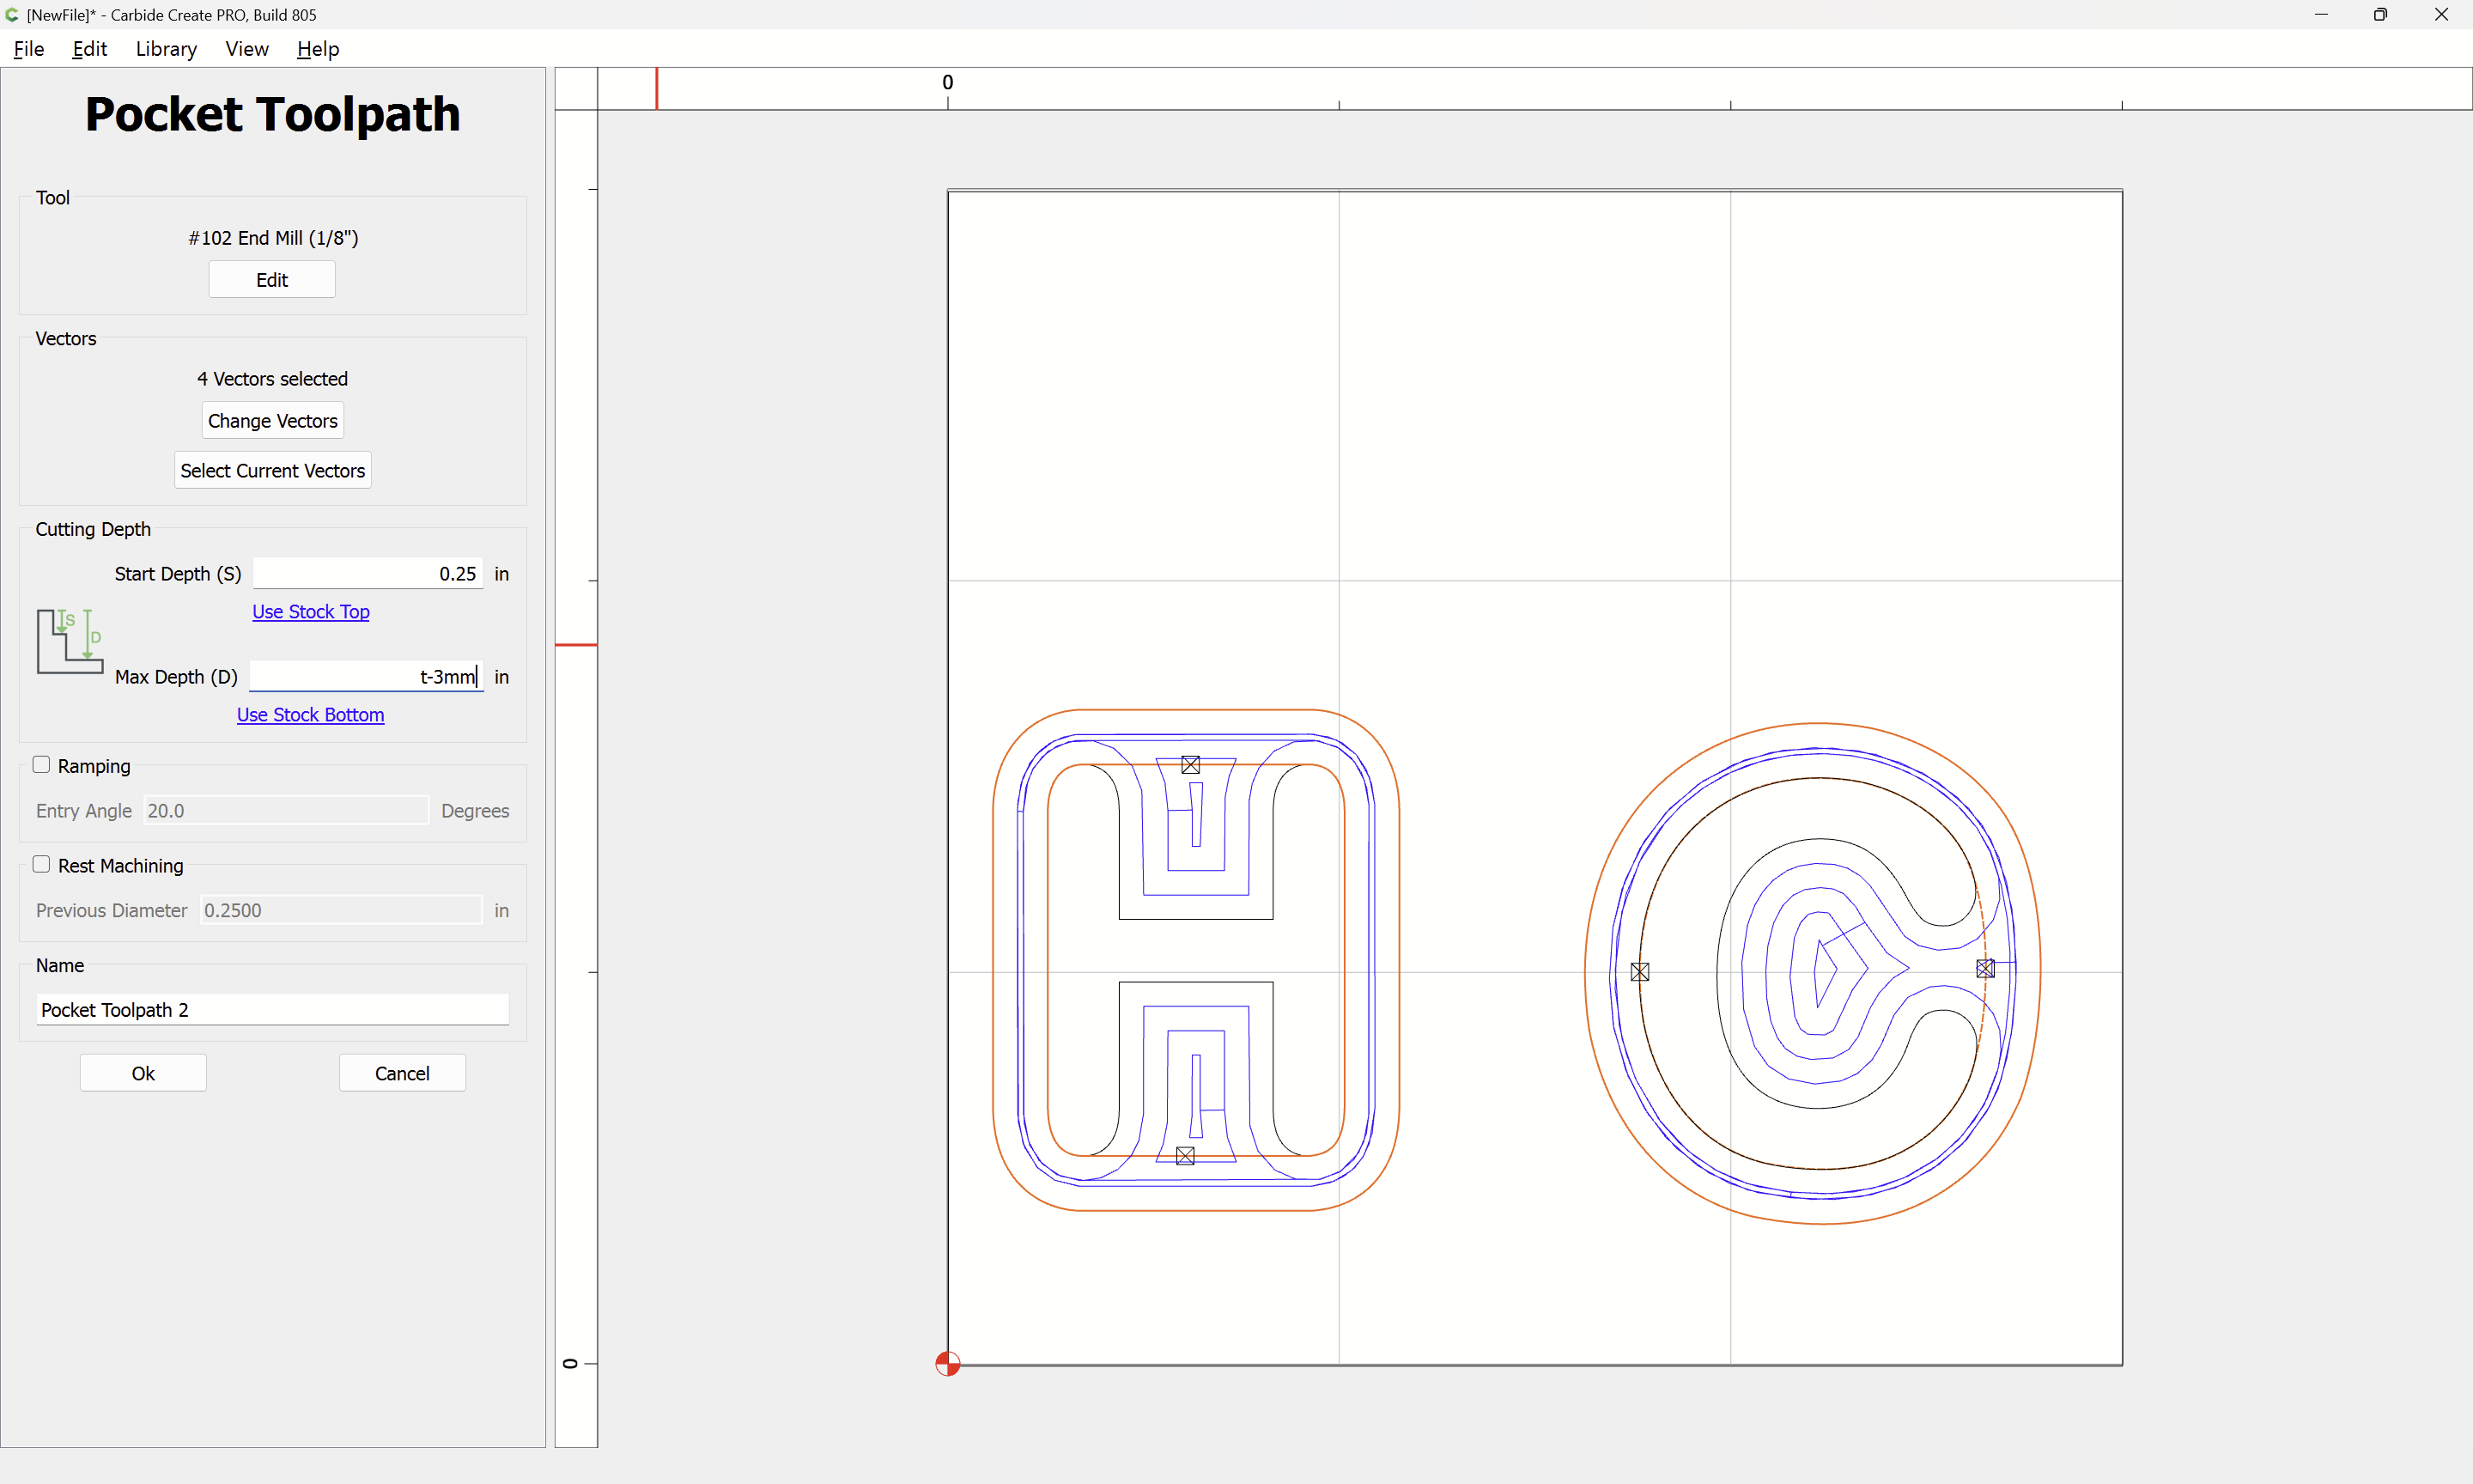Enable the Rest Machining checkbox
The height and width of the screenshot is (1484, 2473).
click(x=41, y=865)
